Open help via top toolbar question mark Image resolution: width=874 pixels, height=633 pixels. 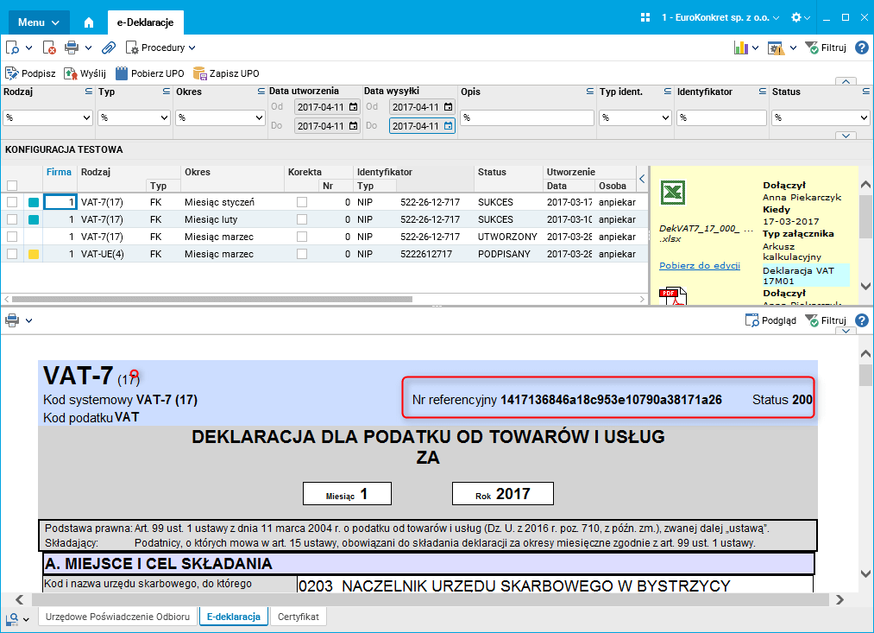(862, 48)
